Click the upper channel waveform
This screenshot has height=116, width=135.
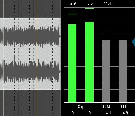[30, 36]
